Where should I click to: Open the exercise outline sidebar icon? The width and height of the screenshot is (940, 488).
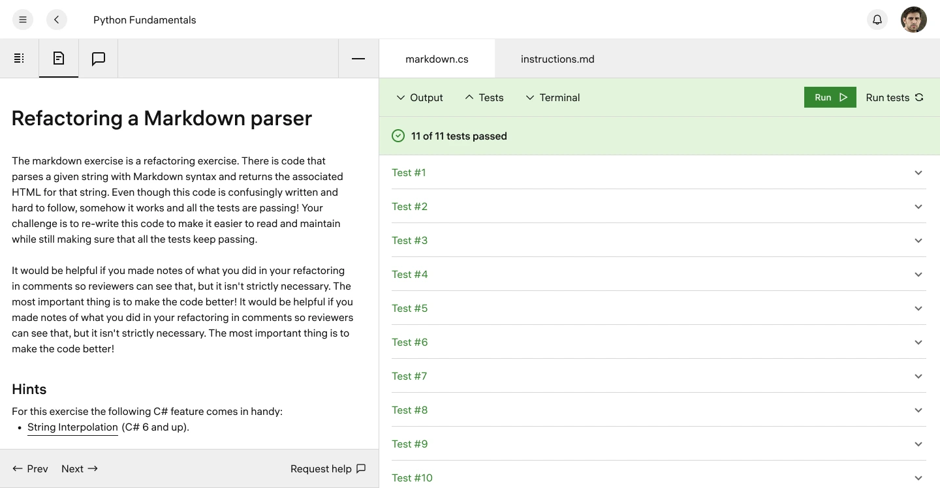[19, 58]
